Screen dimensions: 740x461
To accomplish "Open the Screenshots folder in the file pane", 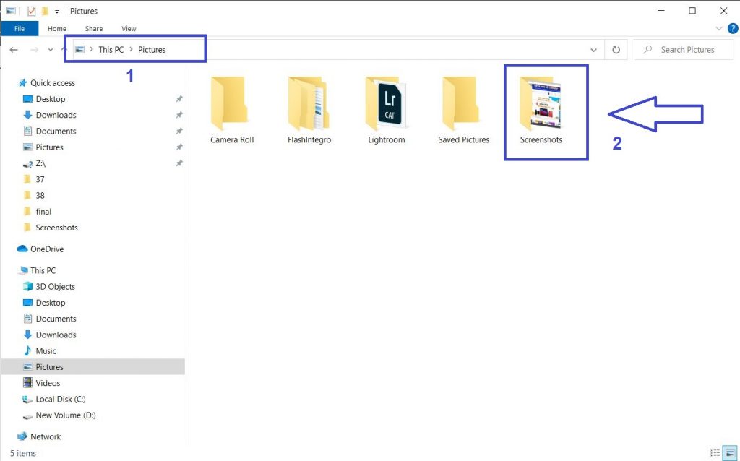I will [x=541, y=108].
